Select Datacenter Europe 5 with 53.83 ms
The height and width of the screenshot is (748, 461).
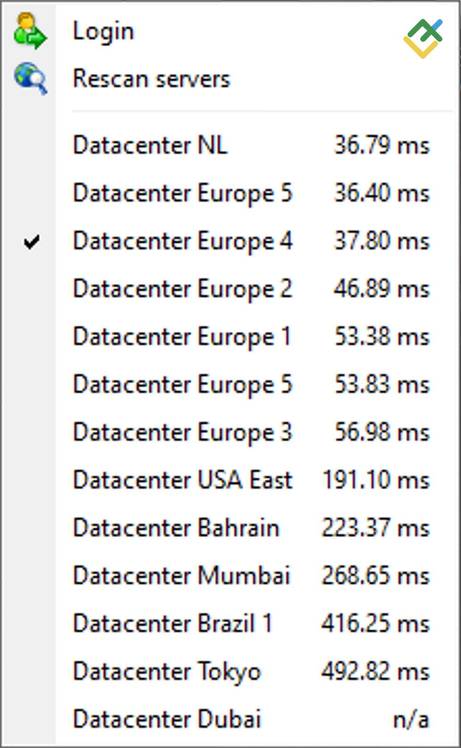183,384
